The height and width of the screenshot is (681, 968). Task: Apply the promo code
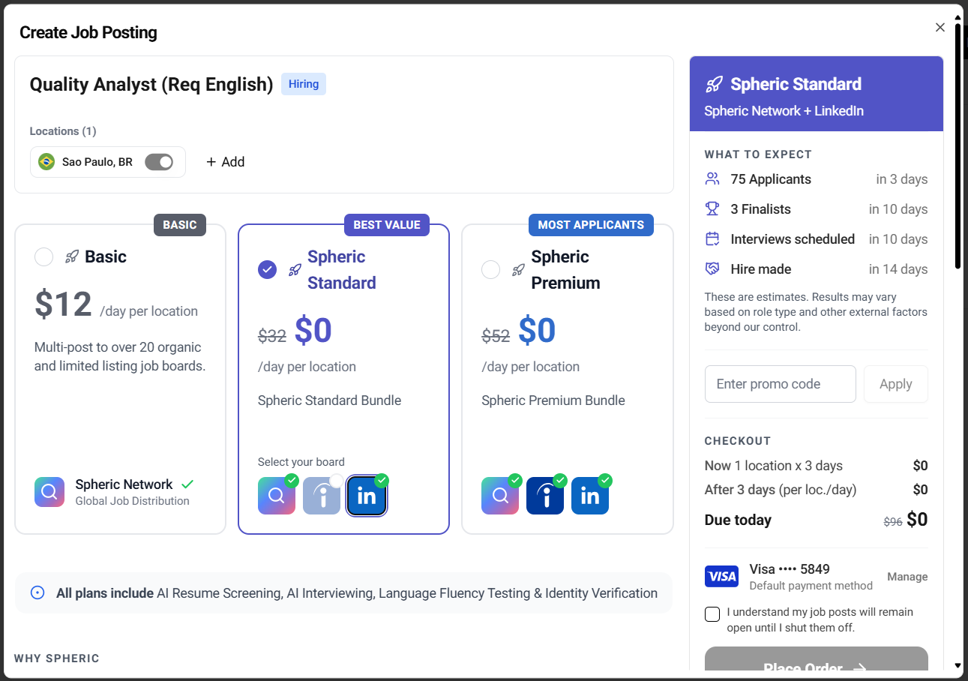click(x=895, y=384)
